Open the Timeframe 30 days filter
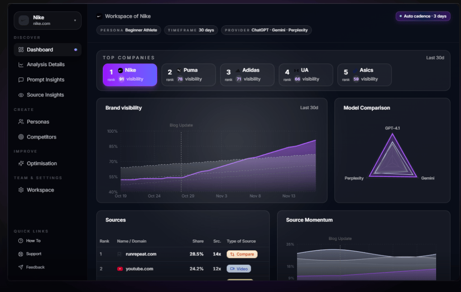This screenshot has height=292, width=461. [191, 30]
